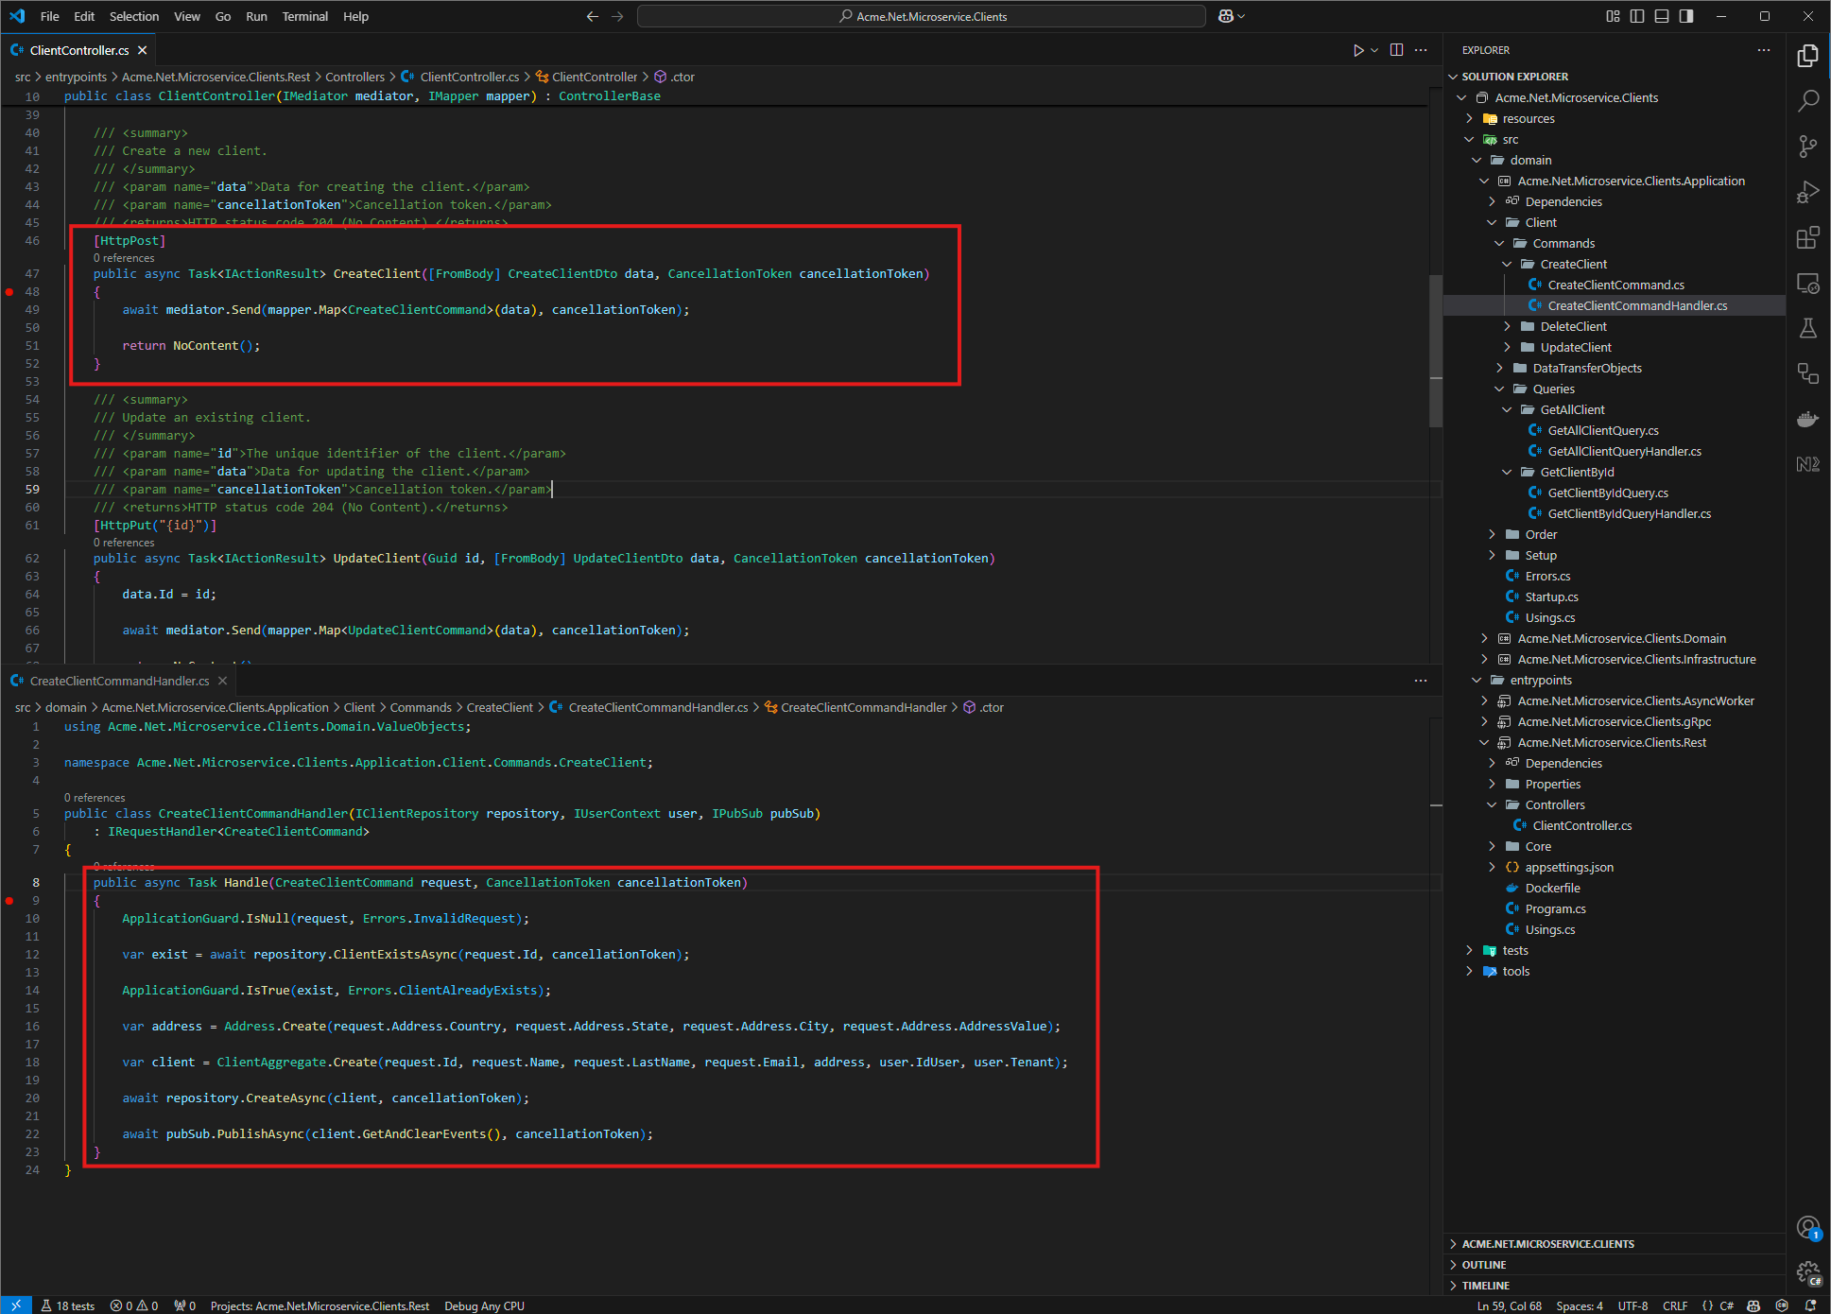Open the Search view in activity bar

1807,101
